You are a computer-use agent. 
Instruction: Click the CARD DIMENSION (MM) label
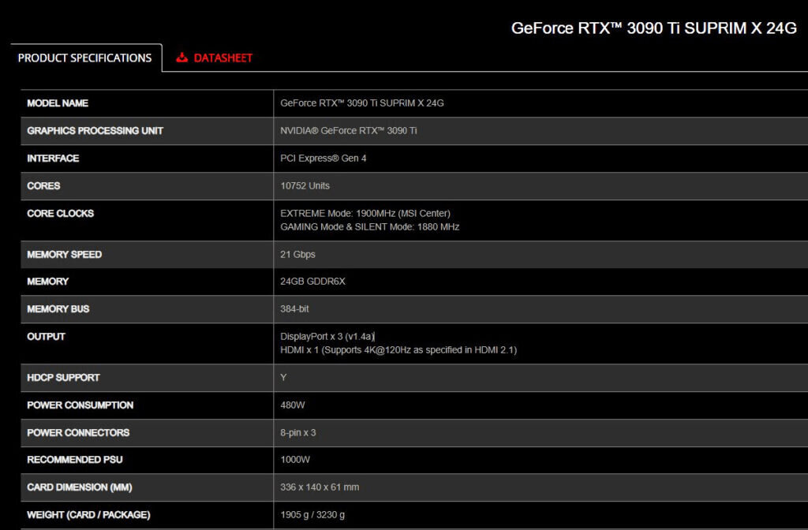pyautogui.click(x=80, y=487)
